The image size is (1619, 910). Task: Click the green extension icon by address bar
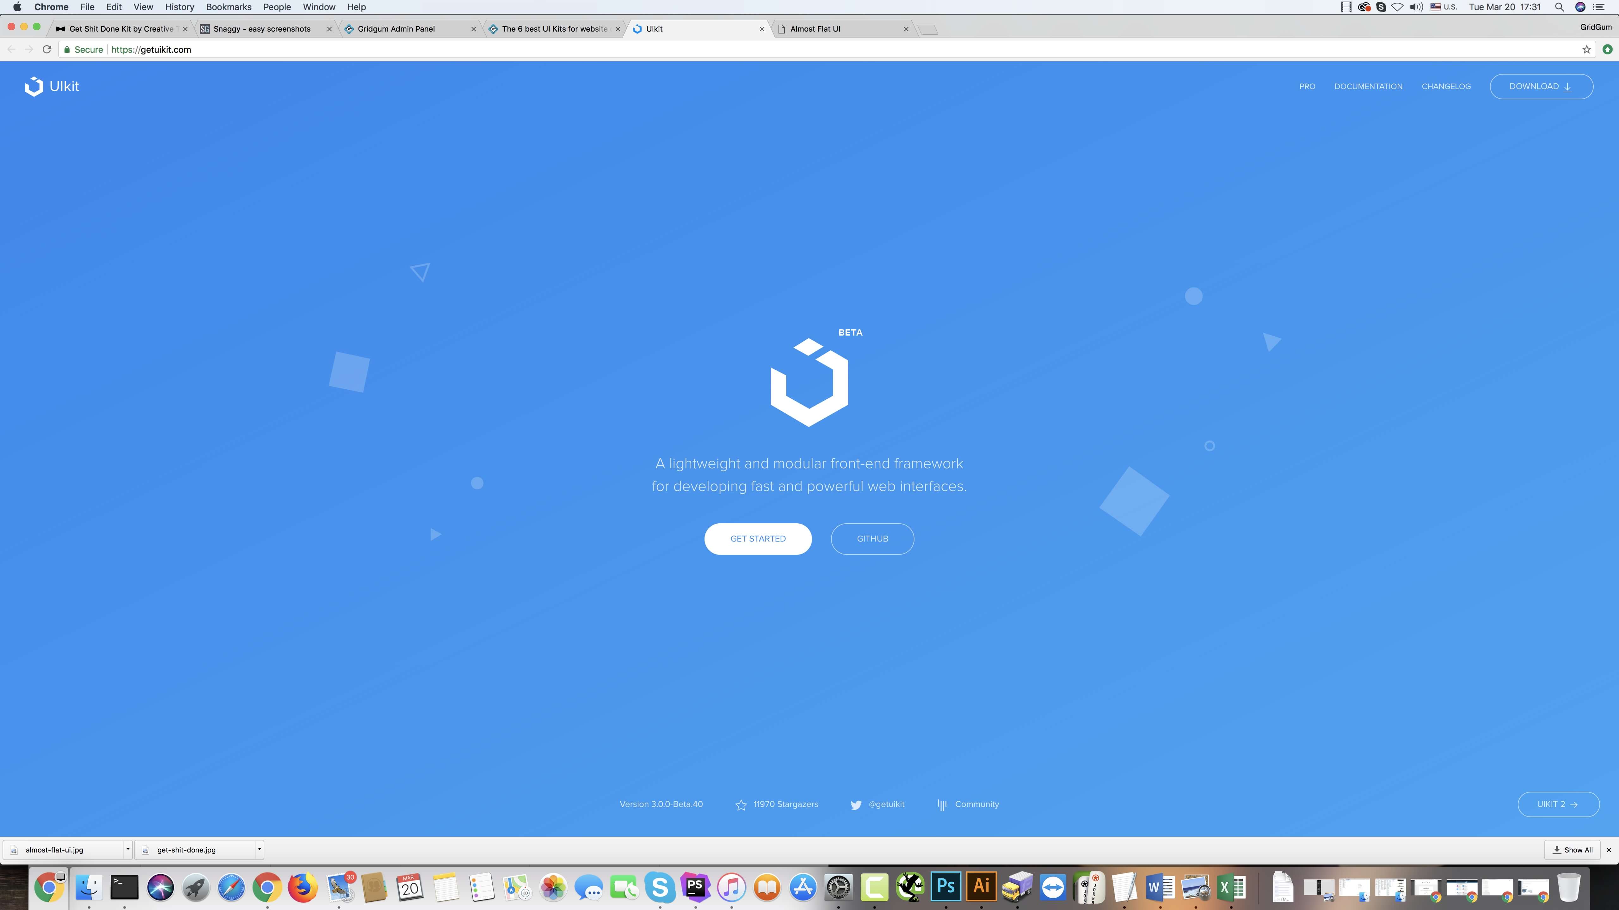coord(1607,50)
